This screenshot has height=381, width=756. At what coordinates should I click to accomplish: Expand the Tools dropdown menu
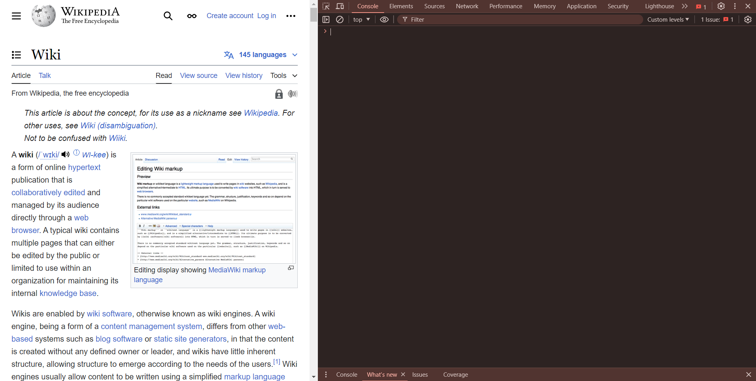(284, 76)
